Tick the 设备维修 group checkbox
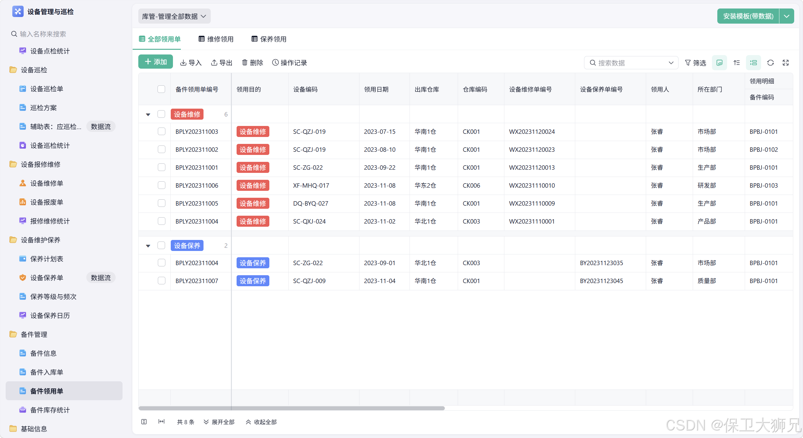The height and width of the screenshot is (438, 803). [x=161, y=114]
